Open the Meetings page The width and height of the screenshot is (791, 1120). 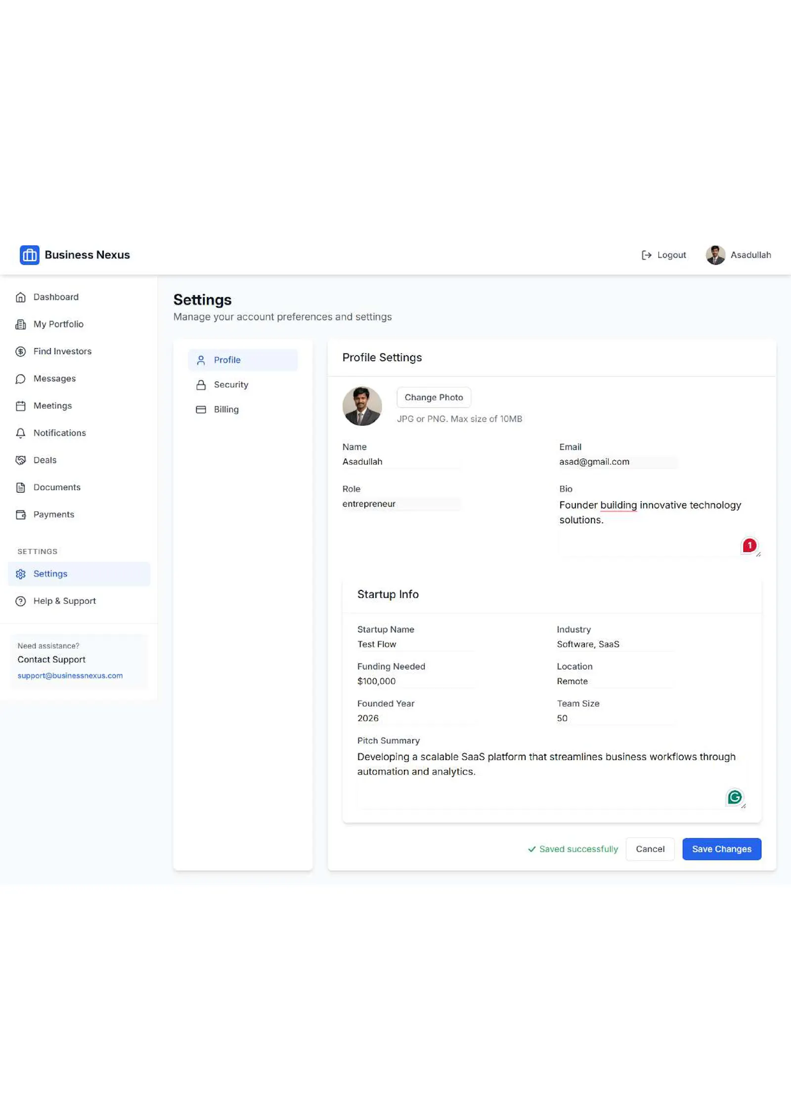(x=79, y=406)
